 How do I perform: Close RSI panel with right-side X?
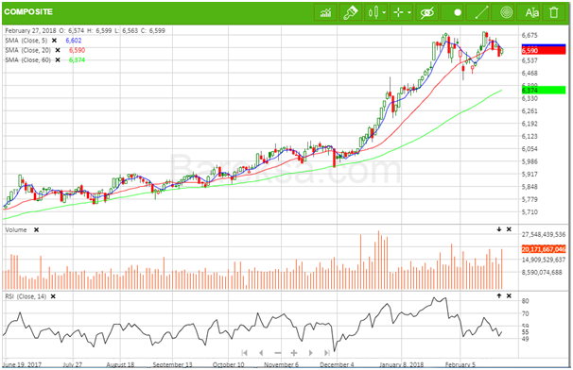509,295
